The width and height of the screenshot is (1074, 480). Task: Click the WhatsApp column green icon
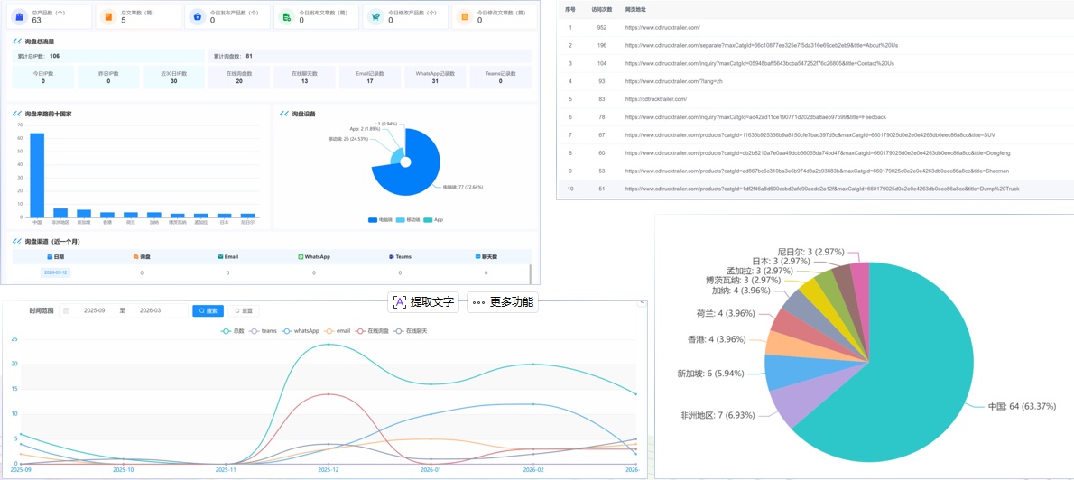tap(301, 257)
